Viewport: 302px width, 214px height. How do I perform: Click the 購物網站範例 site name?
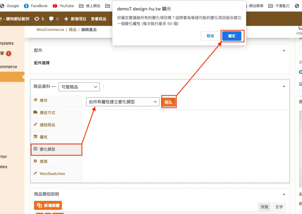tap(18, 19)
